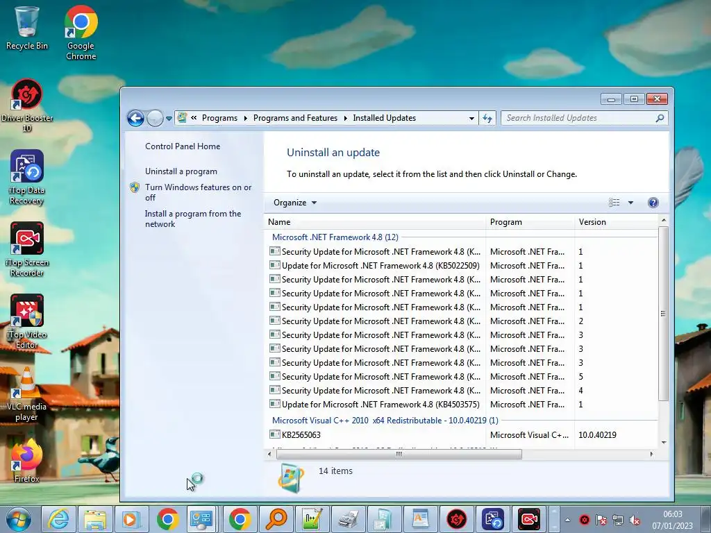Select VLC media player desktop shortcut
This screenshot has height=533, width=711.
(x=27, y=394)
